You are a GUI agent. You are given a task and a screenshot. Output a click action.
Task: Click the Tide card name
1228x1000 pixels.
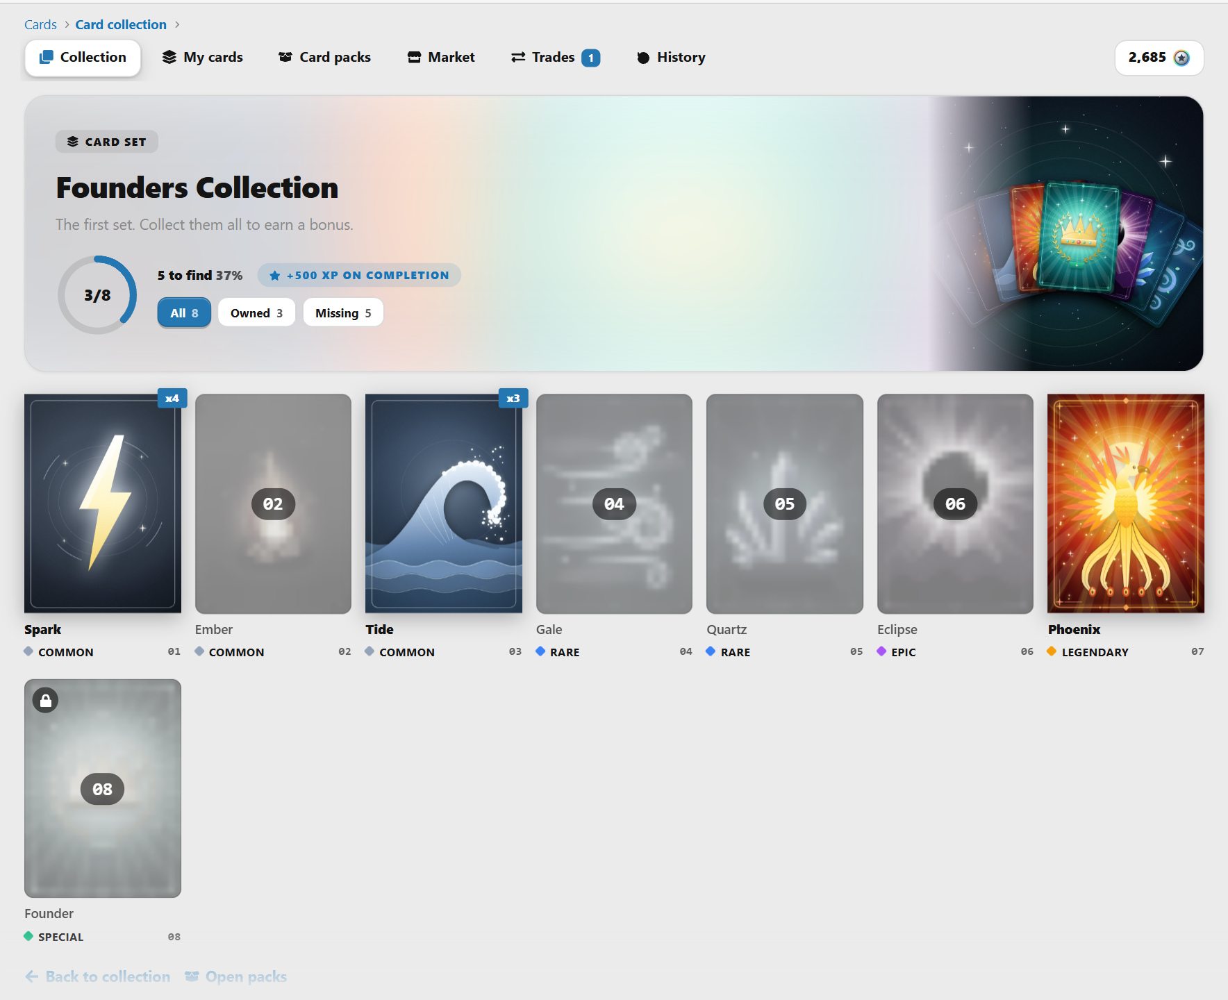pos(379,629)
